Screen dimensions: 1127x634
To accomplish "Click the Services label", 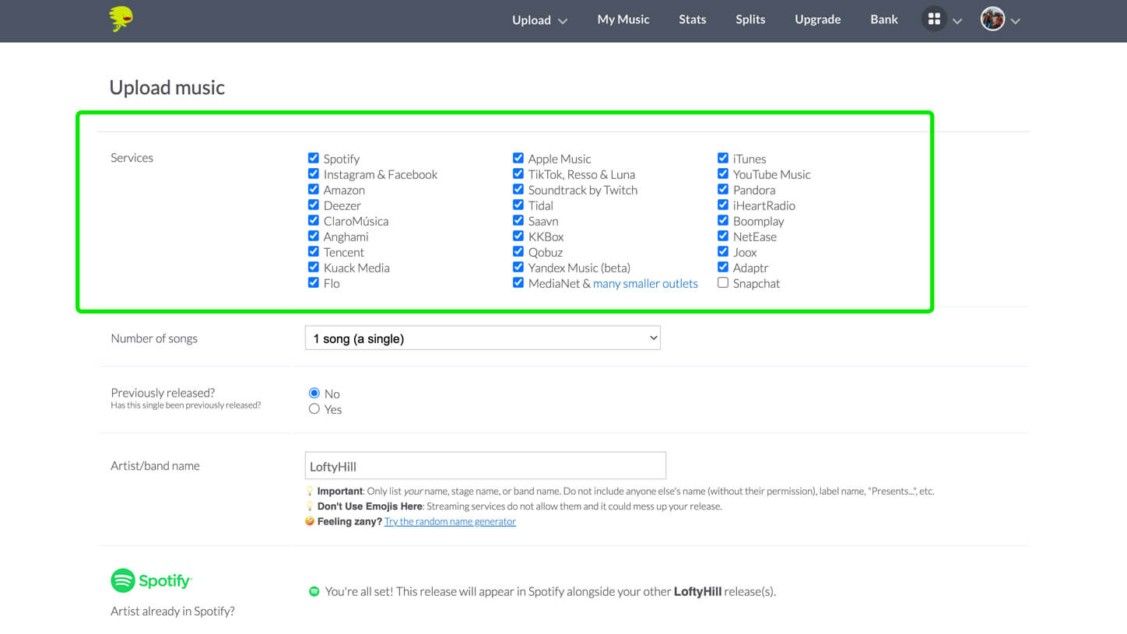I will tap(132, 158).
